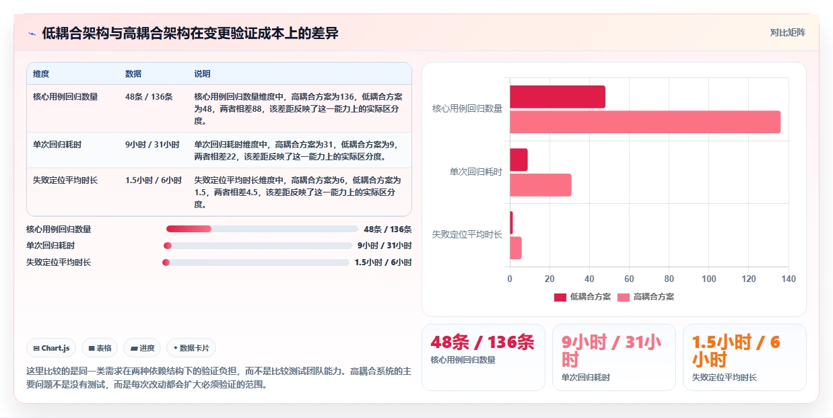Click the 1.5小时 / 6小时 value beside progress bar

pos(383,263)
